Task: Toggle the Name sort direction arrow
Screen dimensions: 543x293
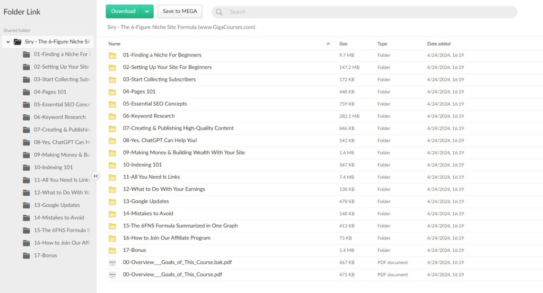Action: click(328, 44)
